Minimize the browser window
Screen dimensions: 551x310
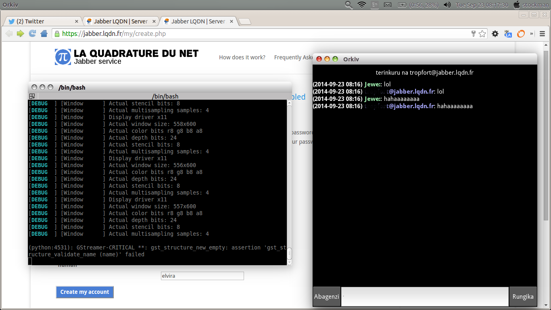point(524,15)
